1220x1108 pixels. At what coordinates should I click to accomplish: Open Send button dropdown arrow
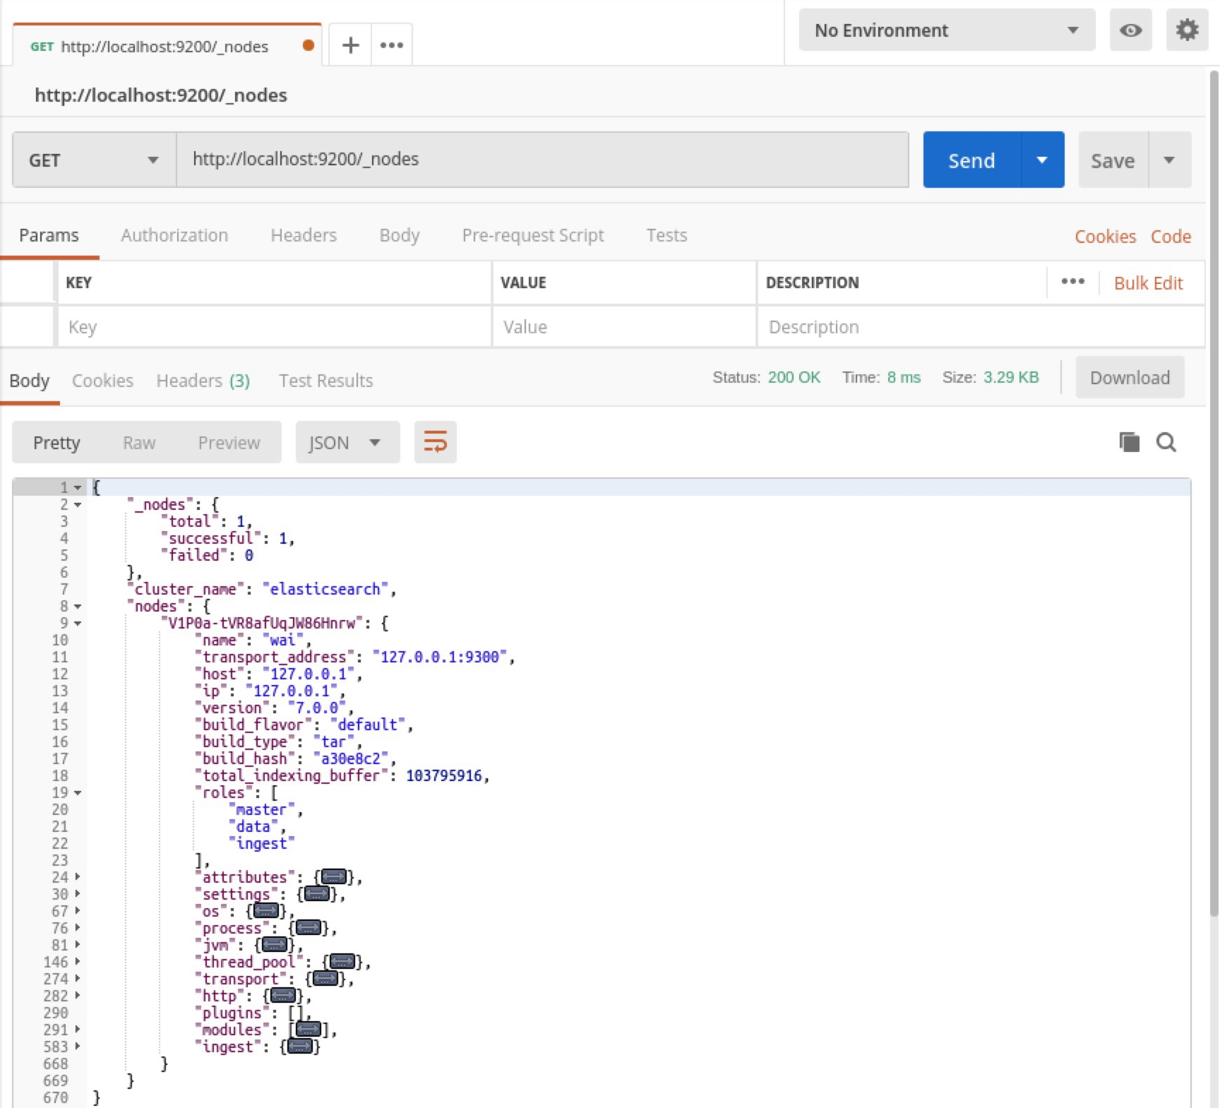(x=1042, y=160)
